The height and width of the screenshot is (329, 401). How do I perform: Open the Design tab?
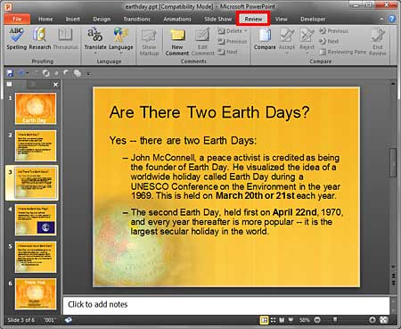(102, 19)
